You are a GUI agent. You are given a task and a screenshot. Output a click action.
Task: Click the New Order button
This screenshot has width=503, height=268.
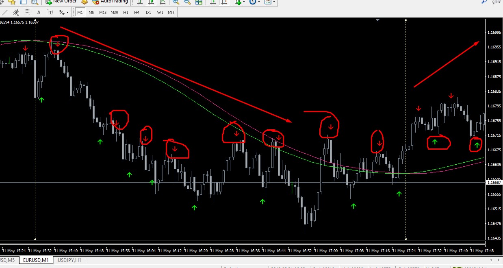(x=61, y=2)
